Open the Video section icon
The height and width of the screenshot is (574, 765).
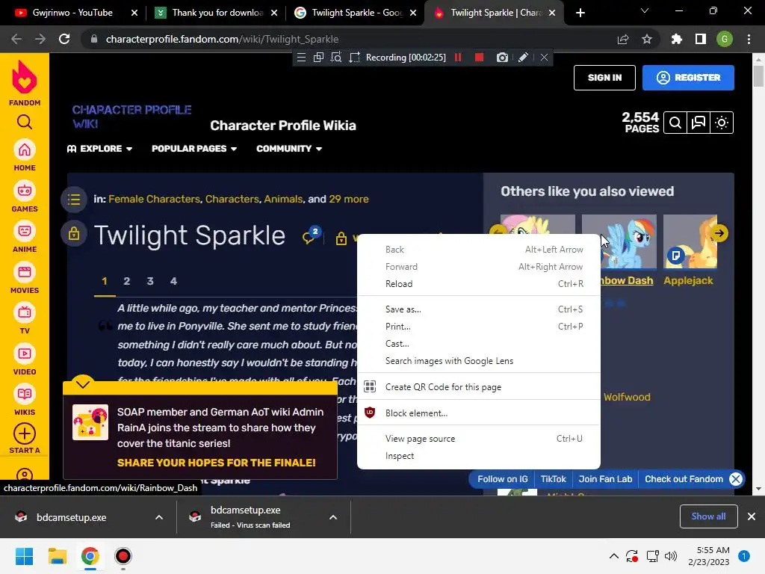pos(25,354)
